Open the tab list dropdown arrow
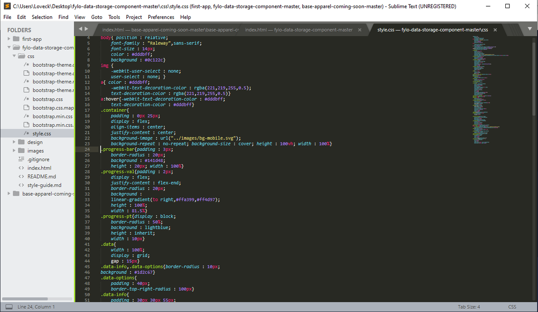Image resolution: width=538 pixels, height=312 pixels. click(x=529, y=29)
